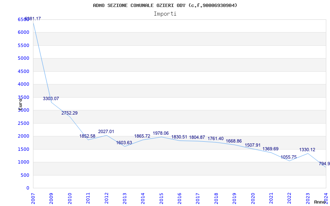Click the 2014 x-axis year label

pos(143,198)
